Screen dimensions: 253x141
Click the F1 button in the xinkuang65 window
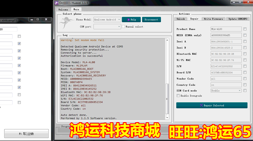point(26,134)
